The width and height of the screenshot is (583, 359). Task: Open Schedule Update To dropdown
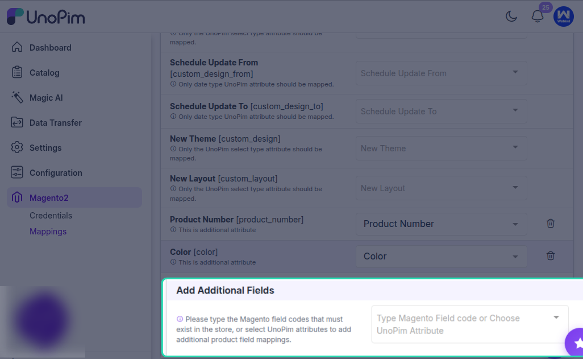442,111
